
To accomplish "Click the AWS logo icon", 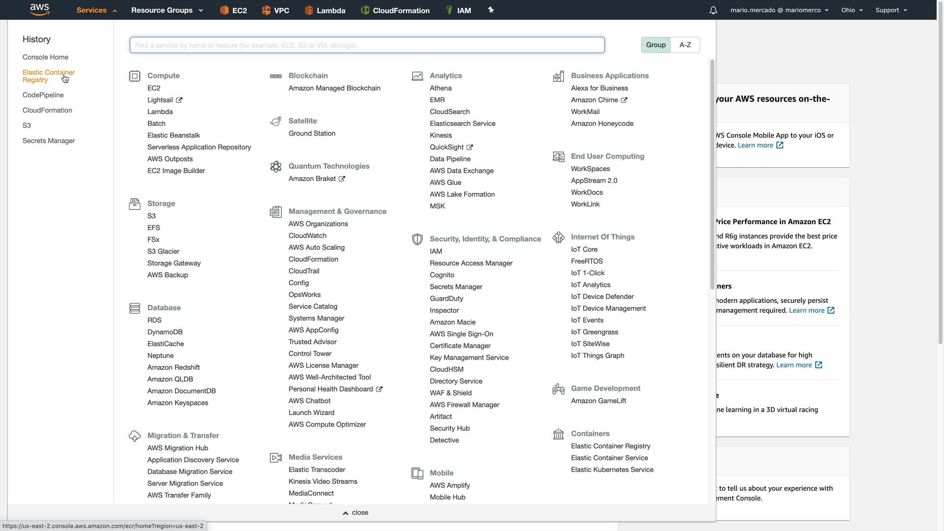I will pyautogui.click(x=39, y=9).
